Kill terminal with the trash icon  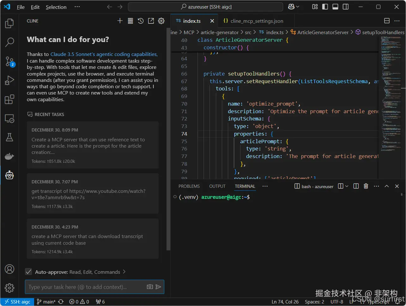coord(366,186)
